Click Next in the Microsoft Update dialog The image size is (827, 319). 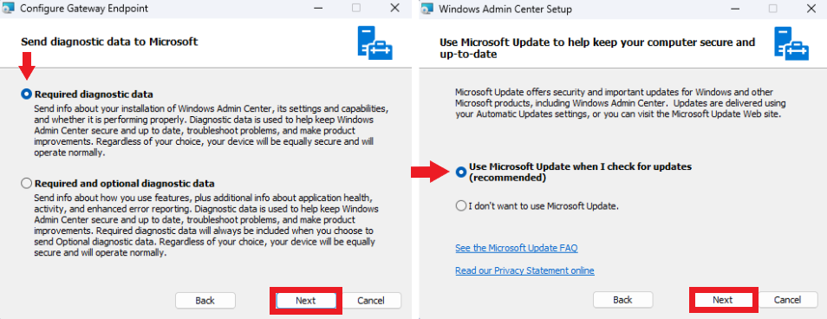[723, 300]
